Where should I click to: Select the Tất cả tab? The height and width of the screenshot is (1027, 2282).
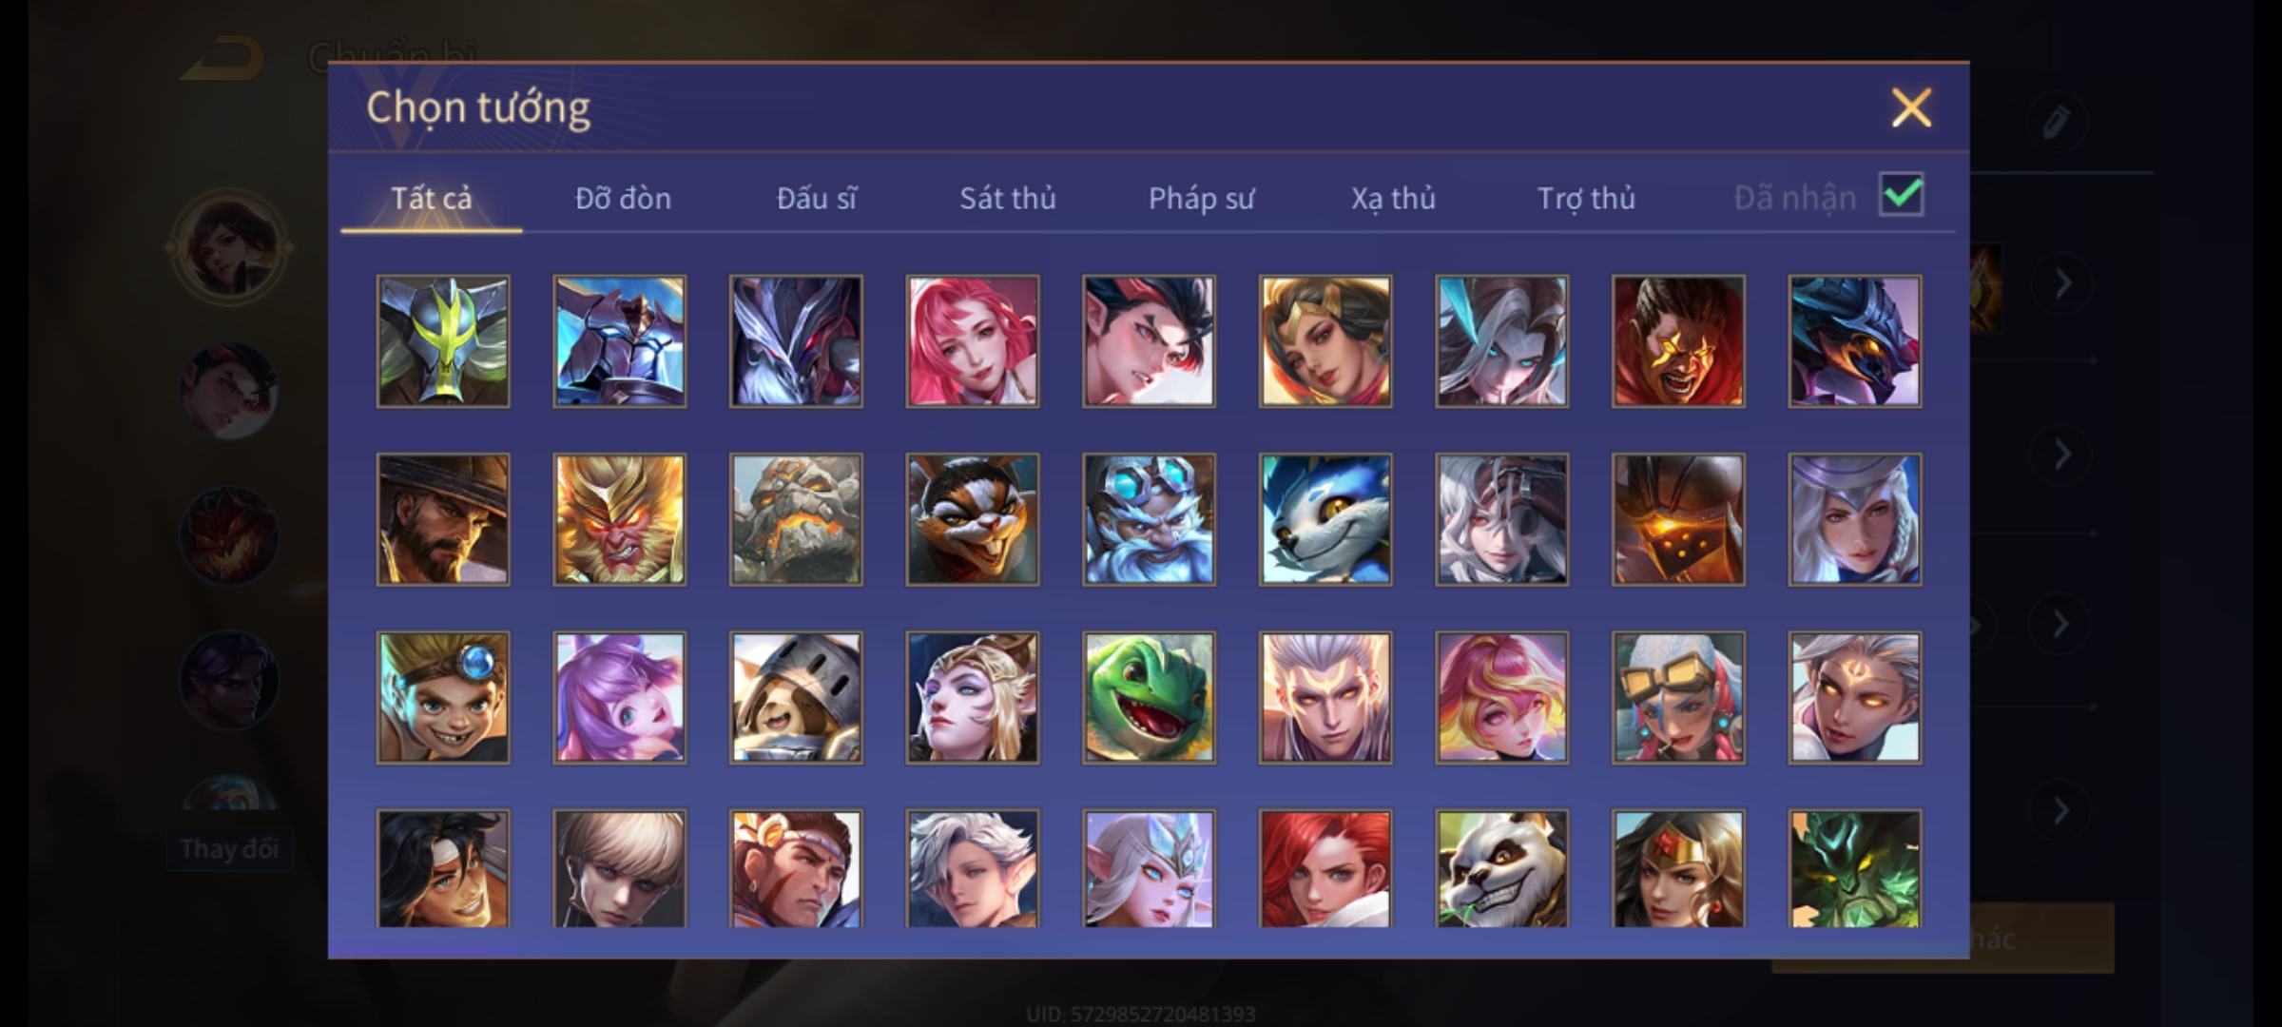pos(431,198)
